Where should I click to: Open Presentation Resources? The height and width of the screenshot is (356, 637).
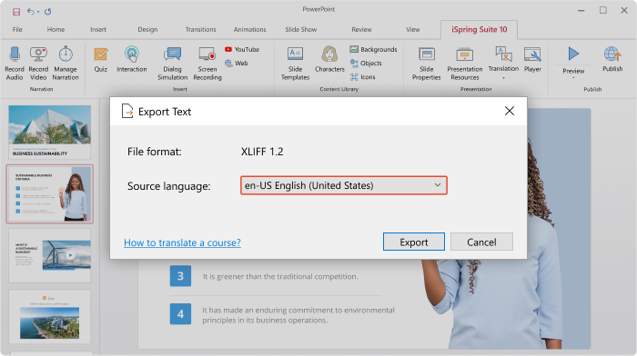465,64
